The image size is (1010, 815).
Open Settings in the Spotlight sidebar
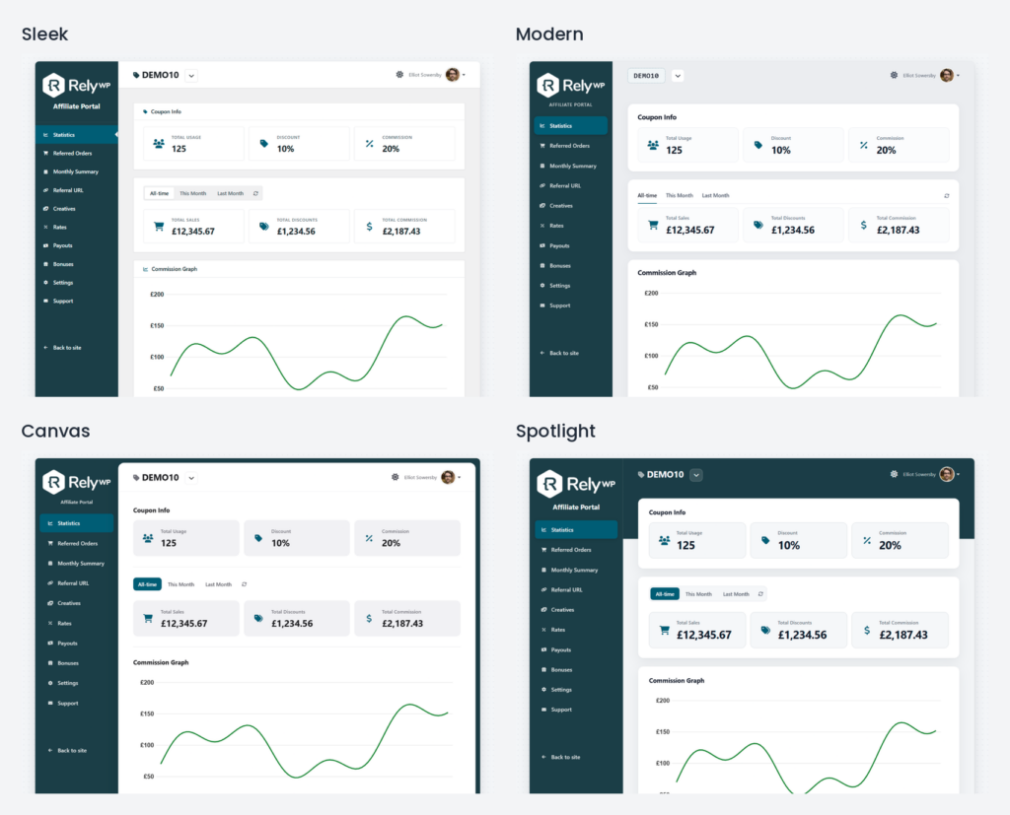[x=576, y=690]
